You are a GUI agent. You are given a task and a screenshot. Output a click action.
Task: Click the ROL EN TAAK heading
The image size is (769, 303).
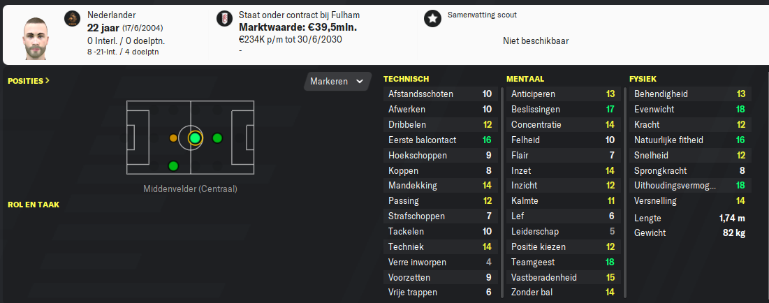[x=34, y=205]
